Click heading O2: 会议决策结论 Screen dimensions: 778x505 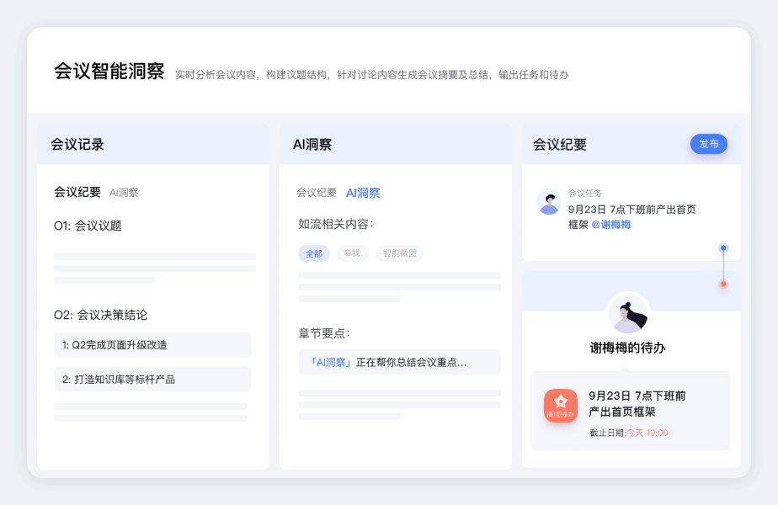pos(101,315)
